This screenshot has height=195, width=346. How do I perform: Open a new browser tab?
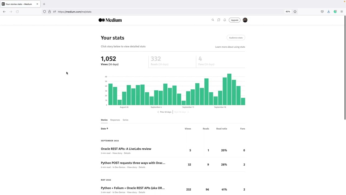(44, 4)
